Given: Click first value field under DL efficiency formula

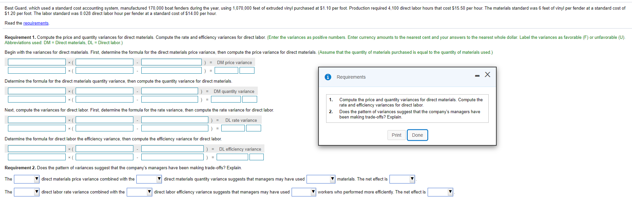Looking at the screenshot, I should [x=37, y=157].
